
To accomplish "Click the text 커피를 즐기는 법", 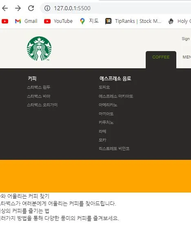I will pos(31,211).
